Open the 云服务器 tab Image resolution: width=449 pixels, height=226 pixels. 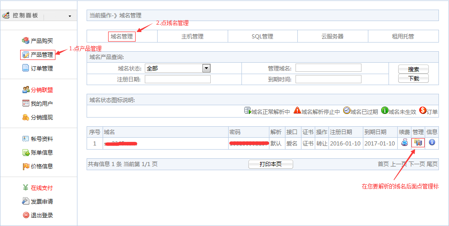(333, 37)
